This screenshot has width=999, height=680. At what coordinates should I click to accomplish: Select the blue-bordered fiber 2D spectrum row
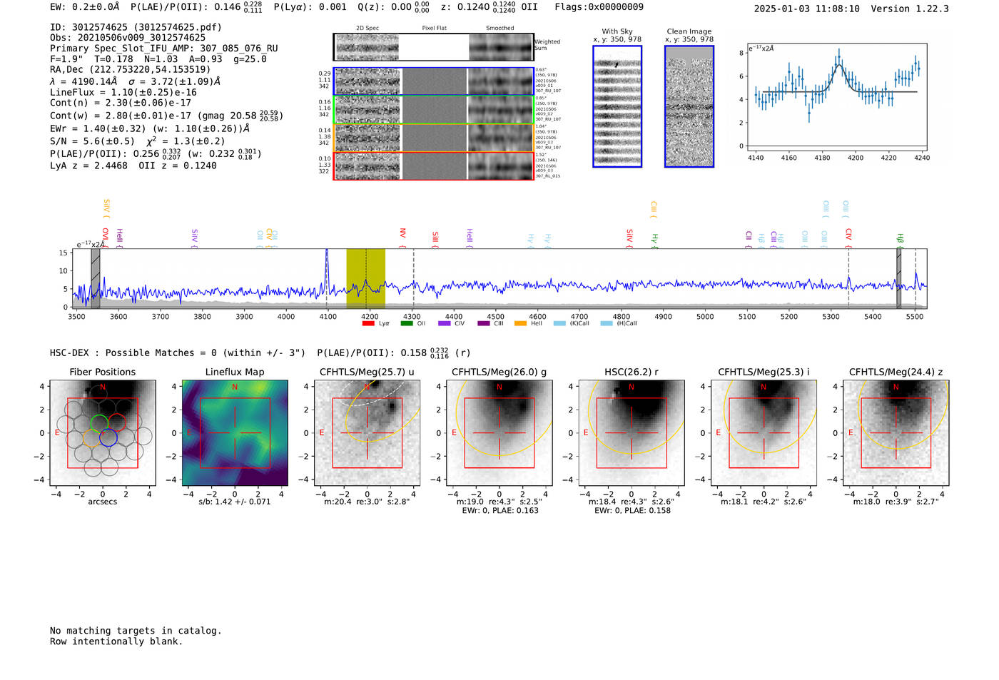(434, 81)
